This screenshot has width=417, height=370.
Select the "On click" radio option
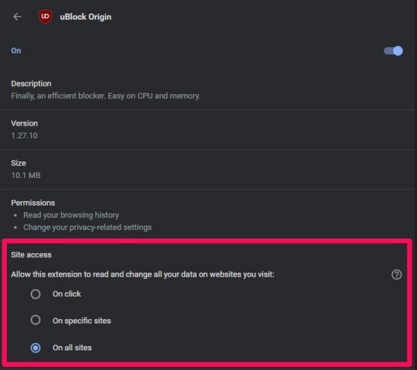pos(36,294)
